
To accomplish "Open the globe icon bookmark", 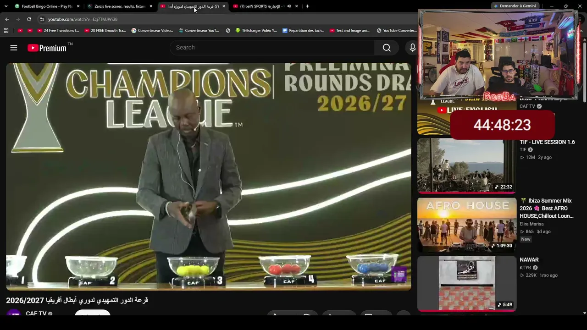I will [x=228, y=31].
